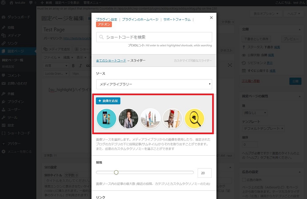
Task: Open the メディアライブラリー source dropdown
Action: tap(154, 84)
